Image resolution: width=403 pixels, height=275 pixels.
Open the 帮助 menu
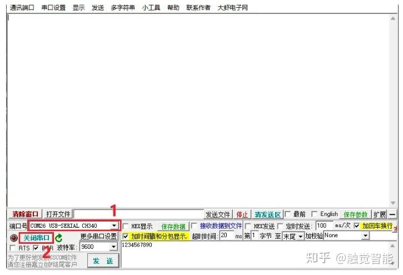point(173,8)
